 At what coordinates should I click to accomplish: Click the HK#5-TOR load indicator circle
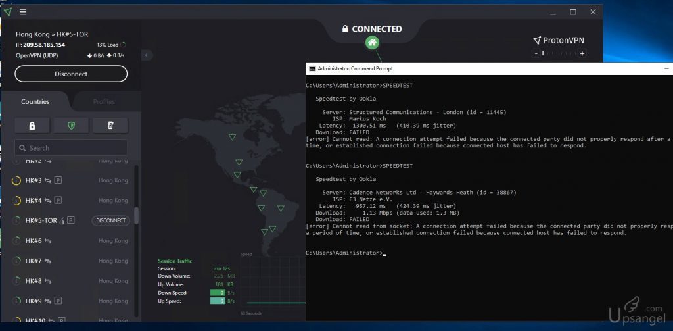(16, 220)
